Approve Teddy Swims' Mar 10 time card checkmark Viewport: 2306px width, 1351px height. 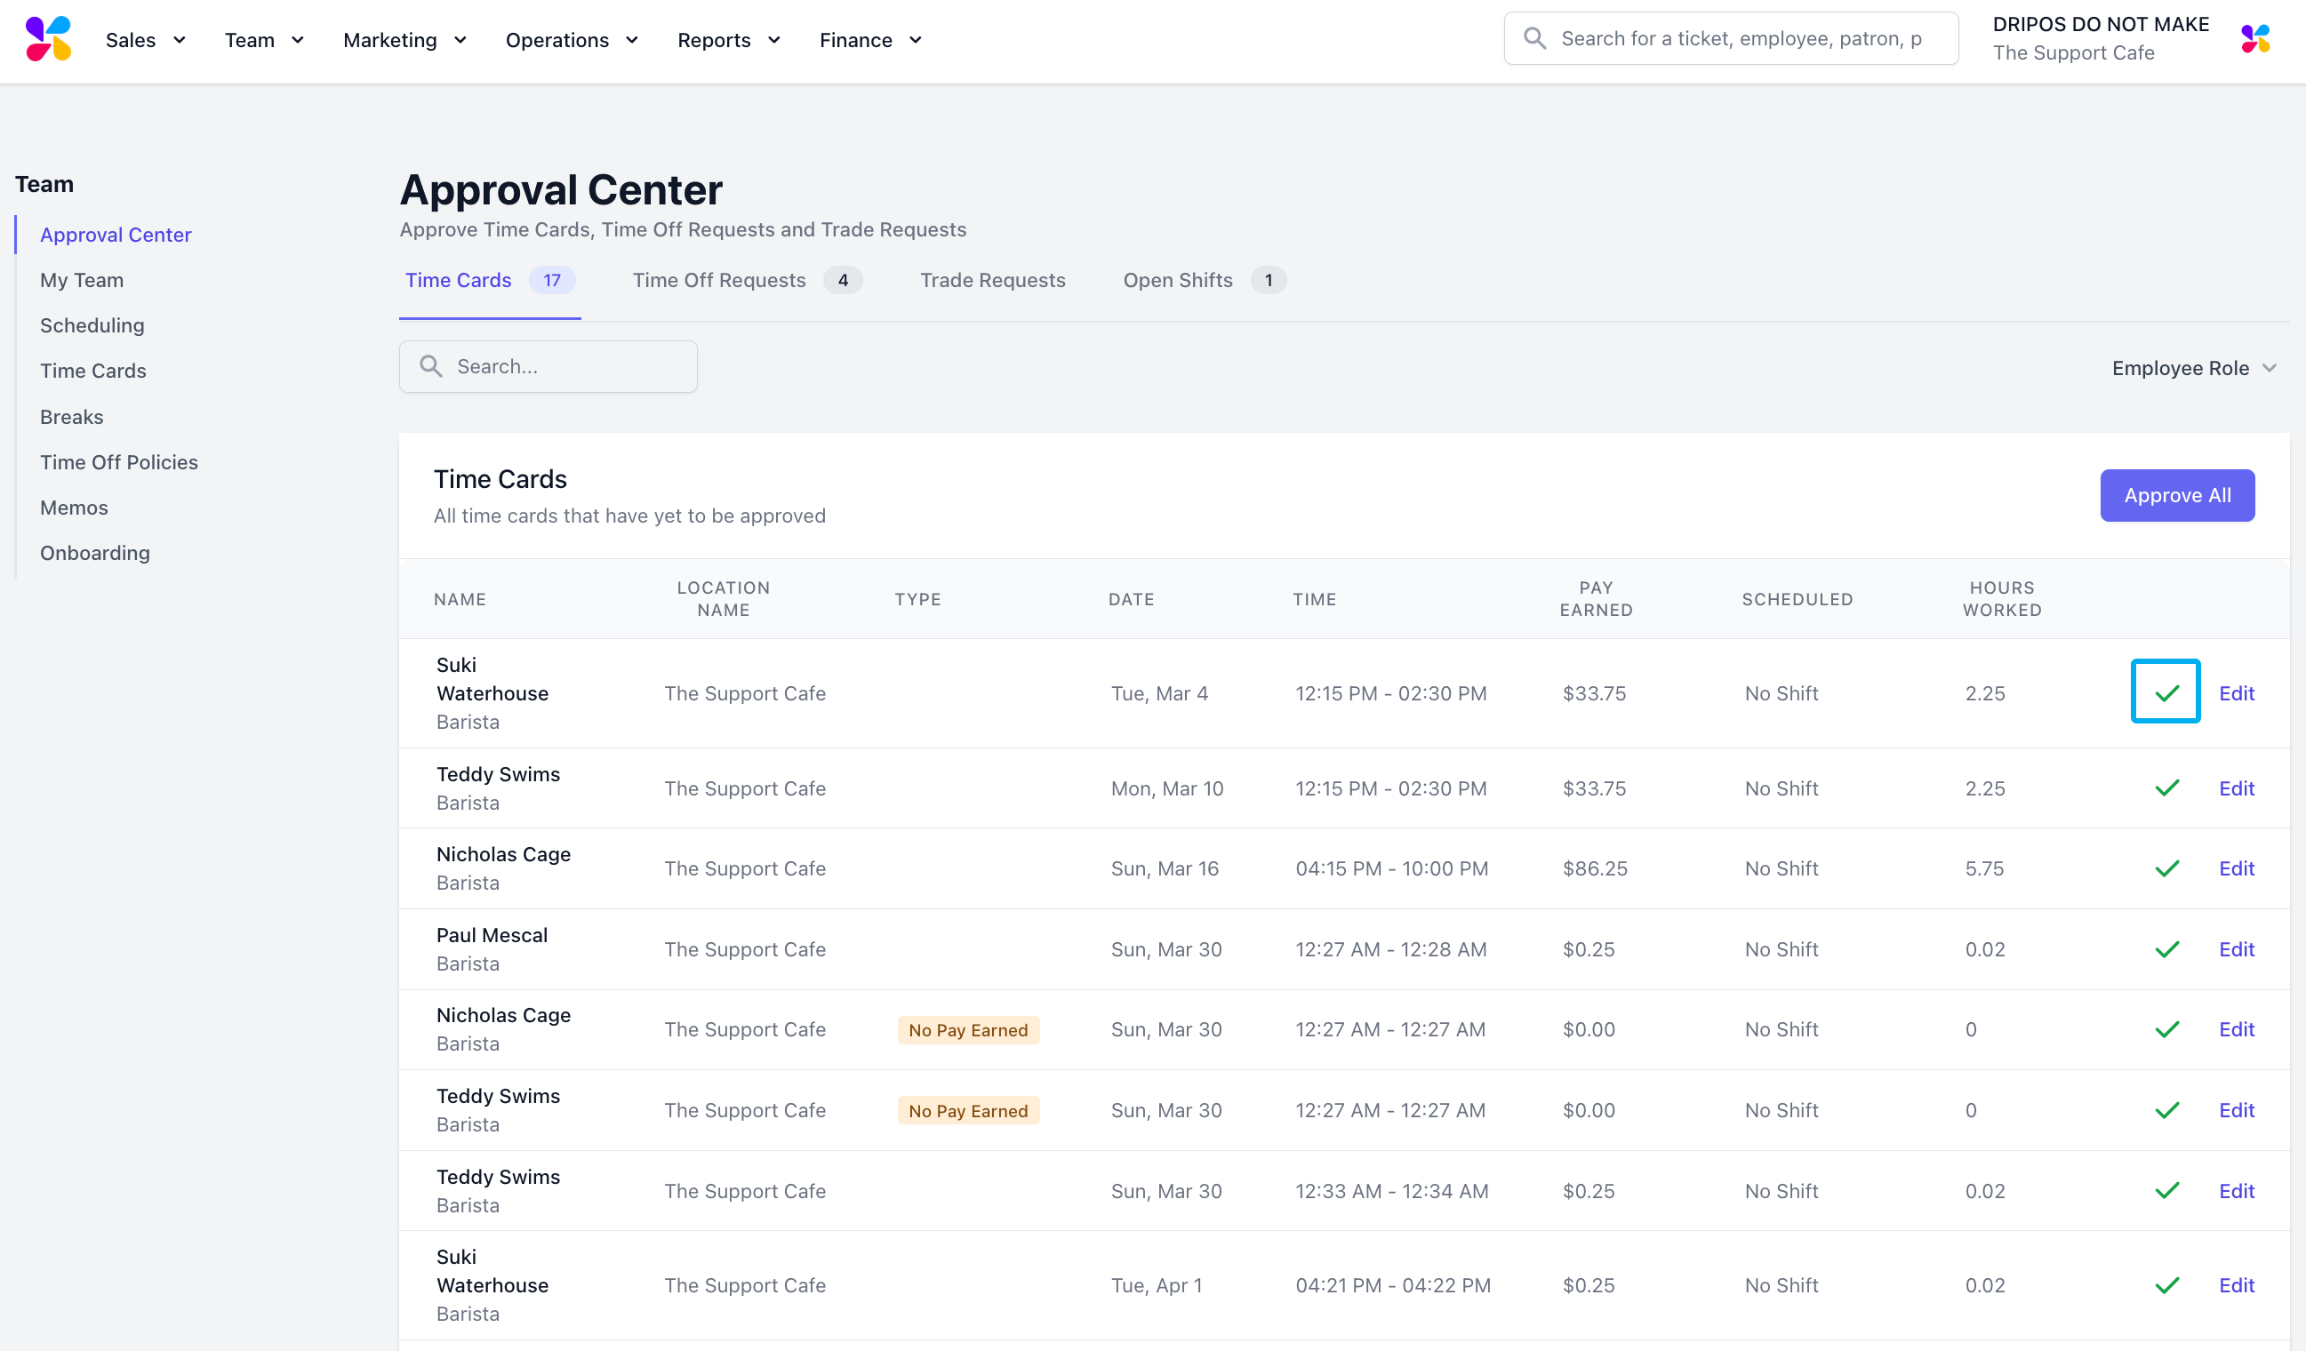pyautogui.click(x=2166, y=787)
